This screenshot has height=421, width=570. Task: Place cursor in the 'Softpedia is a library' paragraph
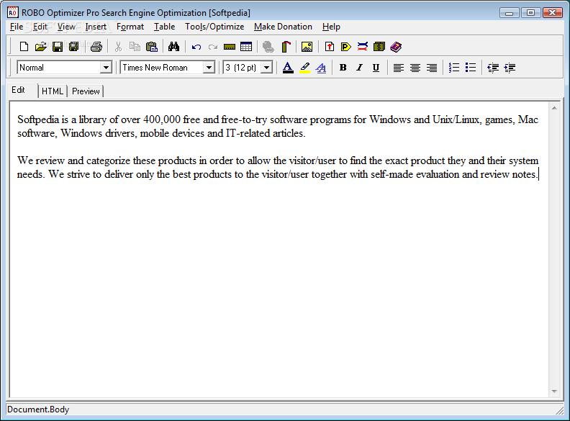click(278, 126)
